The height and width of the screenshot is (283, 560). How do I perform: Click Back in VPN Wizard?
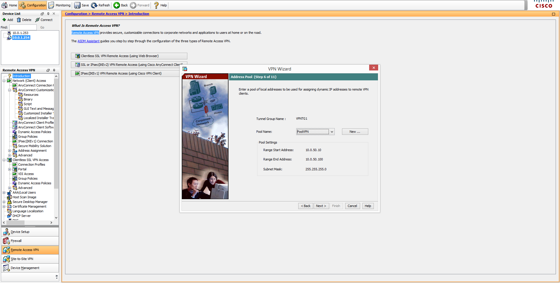coord(306,206)
